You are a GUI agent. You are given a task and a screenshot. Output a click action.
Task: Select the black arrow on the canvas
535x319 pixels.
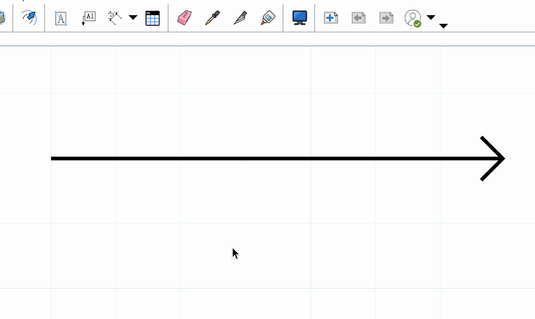coord(278,159)
